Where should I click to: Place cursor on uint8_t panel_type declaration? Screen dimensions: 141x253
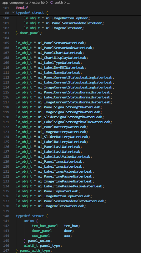click(43, 246)
